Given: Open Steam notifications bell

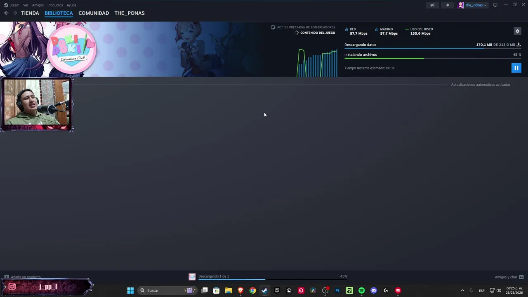Looking at the screenshot, I should tap(448, 5).
